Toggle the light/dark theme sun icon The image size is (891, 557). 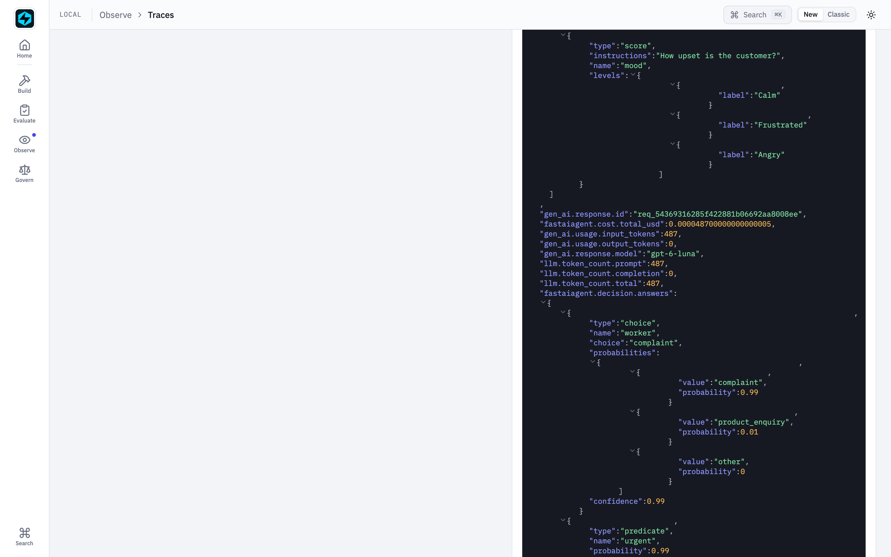click(871, 15)
